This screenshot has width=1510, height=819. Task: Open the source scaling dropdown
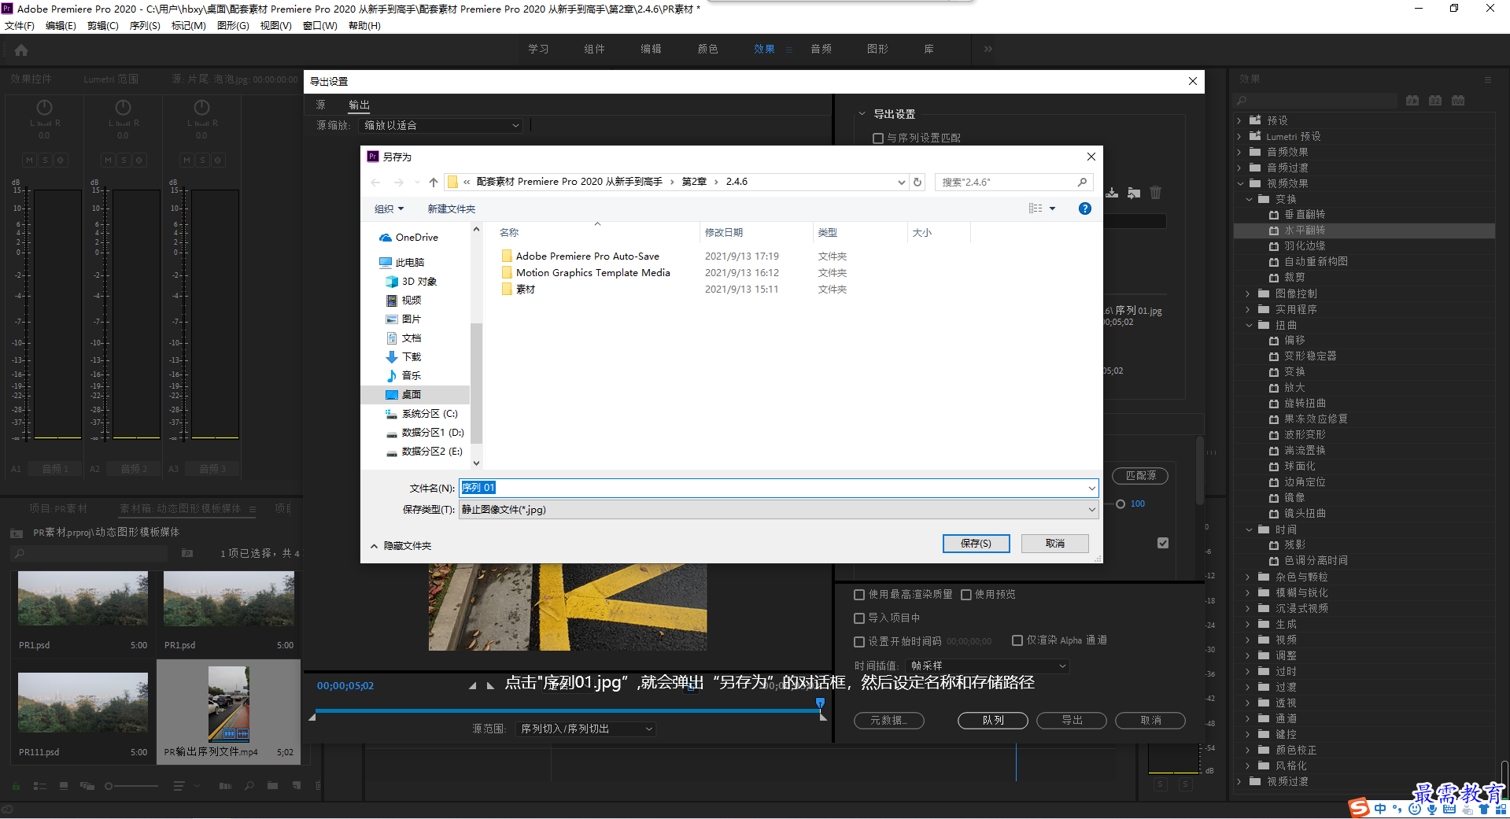pos(441,126)
